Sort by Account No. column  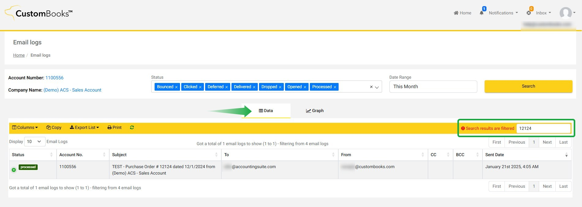pyautogui.click(x=83, y=155)
